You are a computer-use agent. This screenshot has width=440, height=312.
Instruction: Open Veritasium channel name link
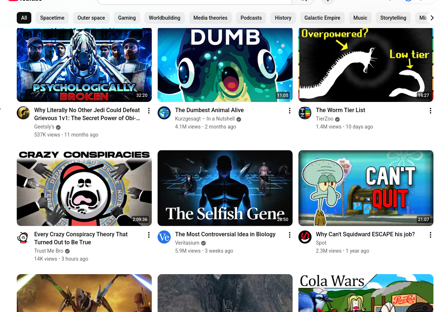pyautogui.click(x=187, y=243)
